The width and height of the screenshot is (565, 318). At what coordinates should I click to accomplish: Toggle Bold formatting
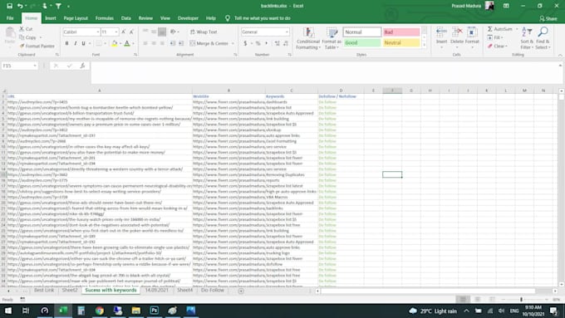[x=66, y=43]
